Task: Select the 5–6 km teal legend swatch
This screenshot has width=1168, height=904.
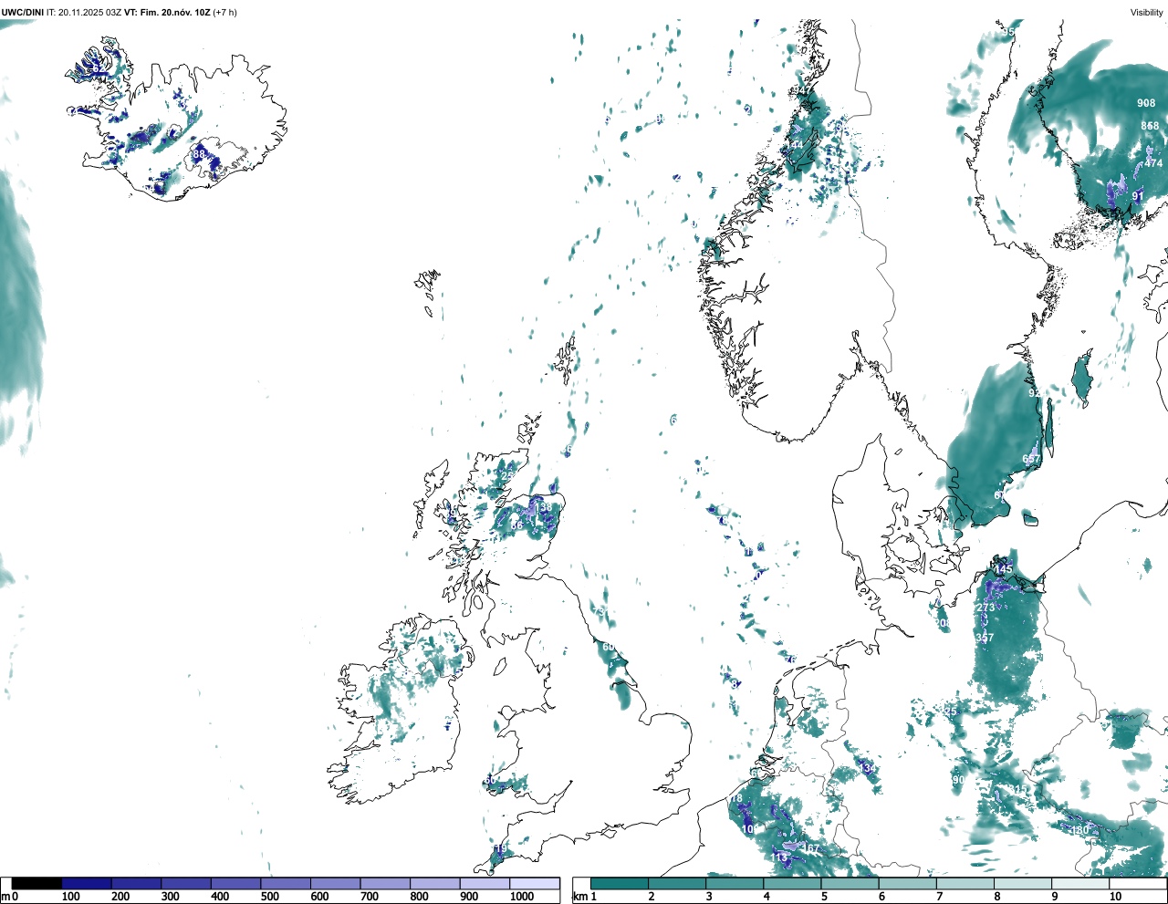Action: 850,883
